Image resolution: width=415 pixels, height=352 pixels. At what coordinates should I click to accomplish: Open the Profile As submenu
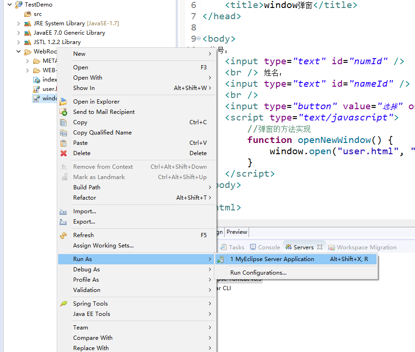pos(136,280)
